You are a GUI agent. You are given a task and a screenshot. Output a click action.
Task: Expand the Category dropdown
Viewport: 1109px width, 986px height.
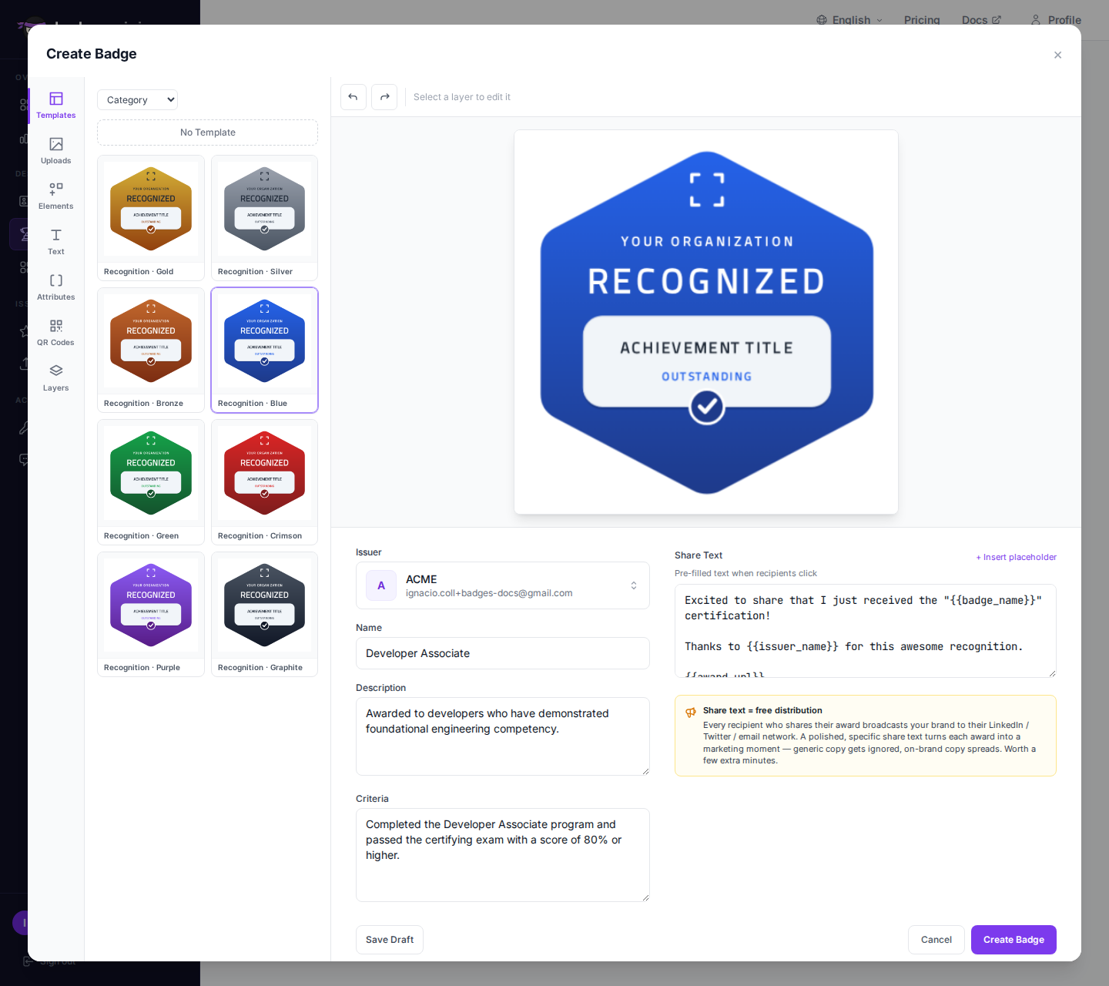pos(138,100)
